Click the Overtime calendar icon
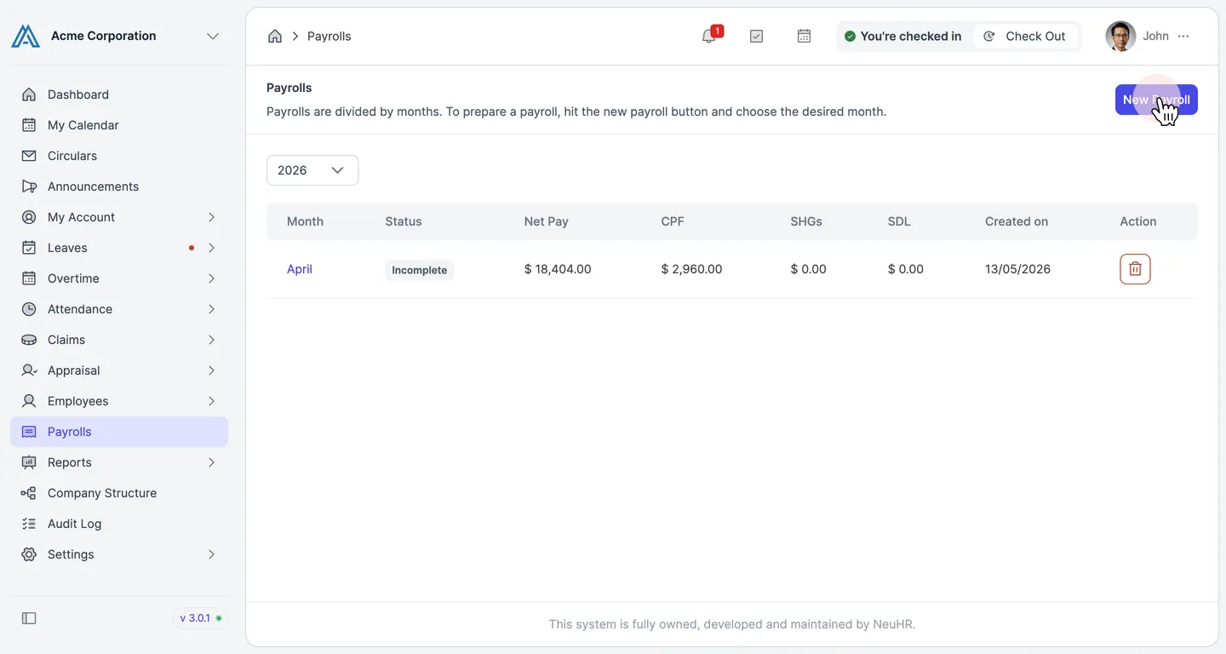The height and width of the screenshot is (654, 1226). click(29, 278)
